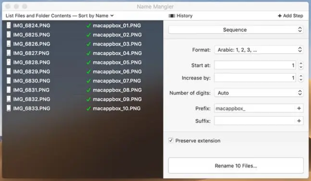Click the file icon next to IMG_6824.PNG

[x=9, y=25]
